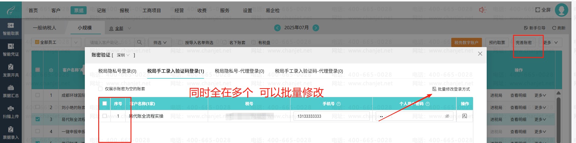
Task: Toggle 名下账套 checkbox
Action: point(225,42)
